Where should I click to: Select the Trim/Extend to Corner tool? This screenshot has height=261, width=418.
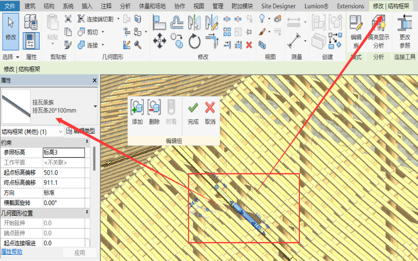click(212, 41)
